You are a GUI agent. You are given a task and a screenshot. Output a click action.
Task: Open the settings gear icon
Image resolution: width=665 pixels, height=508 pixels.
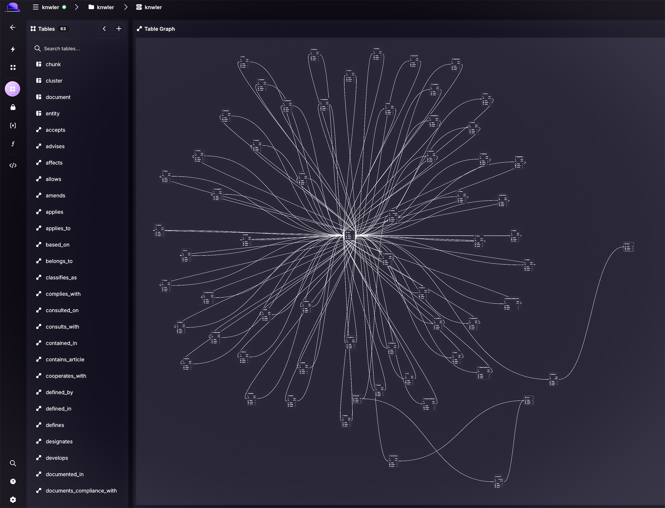[13, 500]
